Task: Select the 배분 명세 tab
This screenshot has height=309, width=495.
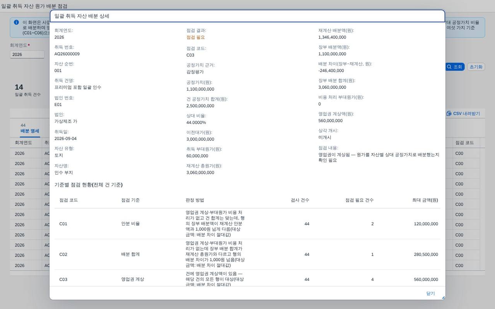Action: tap(30, 131)
